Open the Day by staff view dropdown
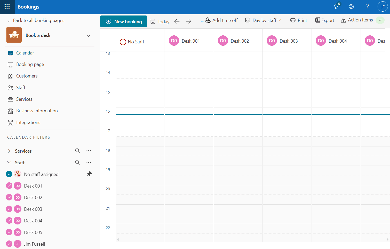The width and height of the screenshot is (390, 249). click(263, 20)
